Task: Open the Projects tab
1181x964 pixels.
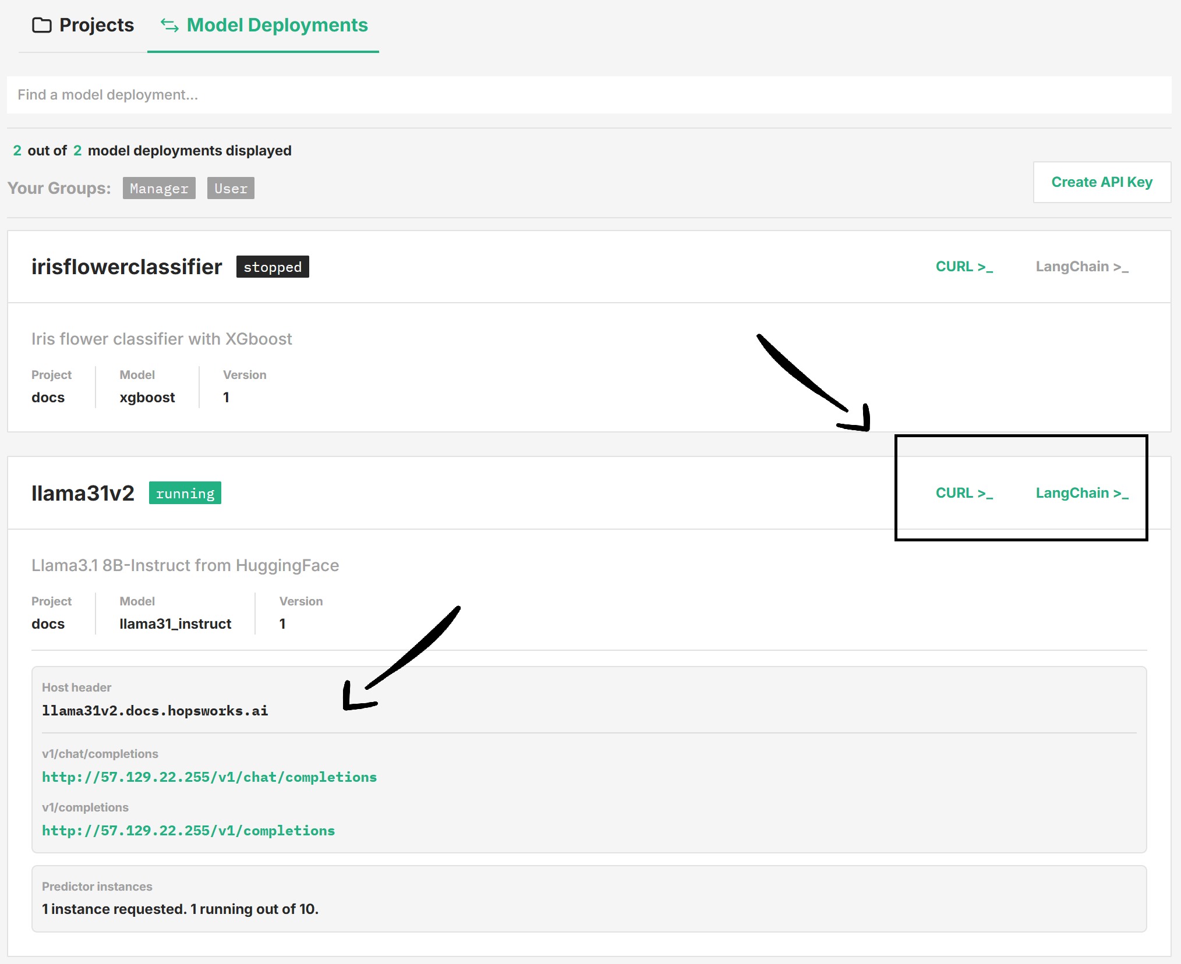Action: point(96,25)
